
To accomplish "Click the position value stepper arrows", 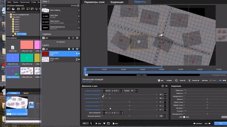I will pos(121,91).
